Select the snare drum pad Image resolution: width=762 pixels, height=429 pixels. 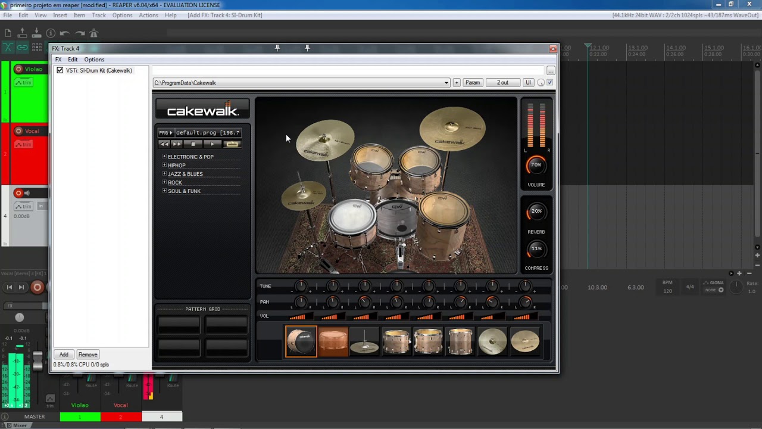(x=333, y=341)
